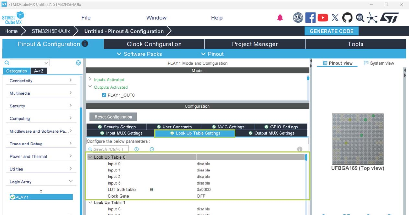Viewport: 409px width, 215px height.
Task: Click the Reset Configuration button
Action: tap(113, 117)
